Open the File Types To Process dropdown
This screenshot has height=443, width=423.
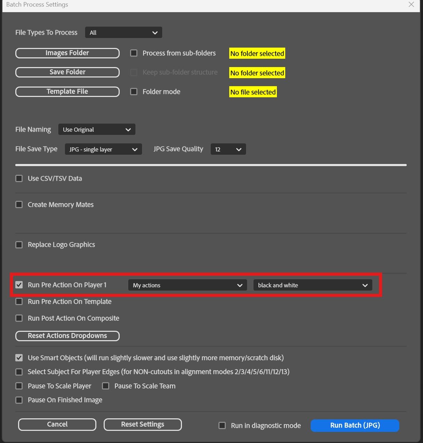click(123, 33)
